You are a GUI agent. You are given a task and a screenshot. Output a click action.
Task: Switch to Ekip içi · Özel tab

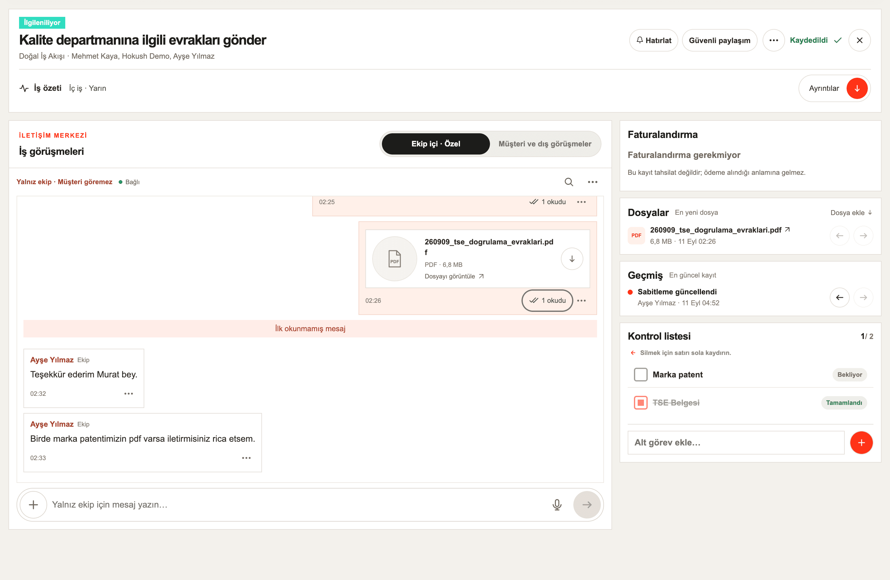436,144
